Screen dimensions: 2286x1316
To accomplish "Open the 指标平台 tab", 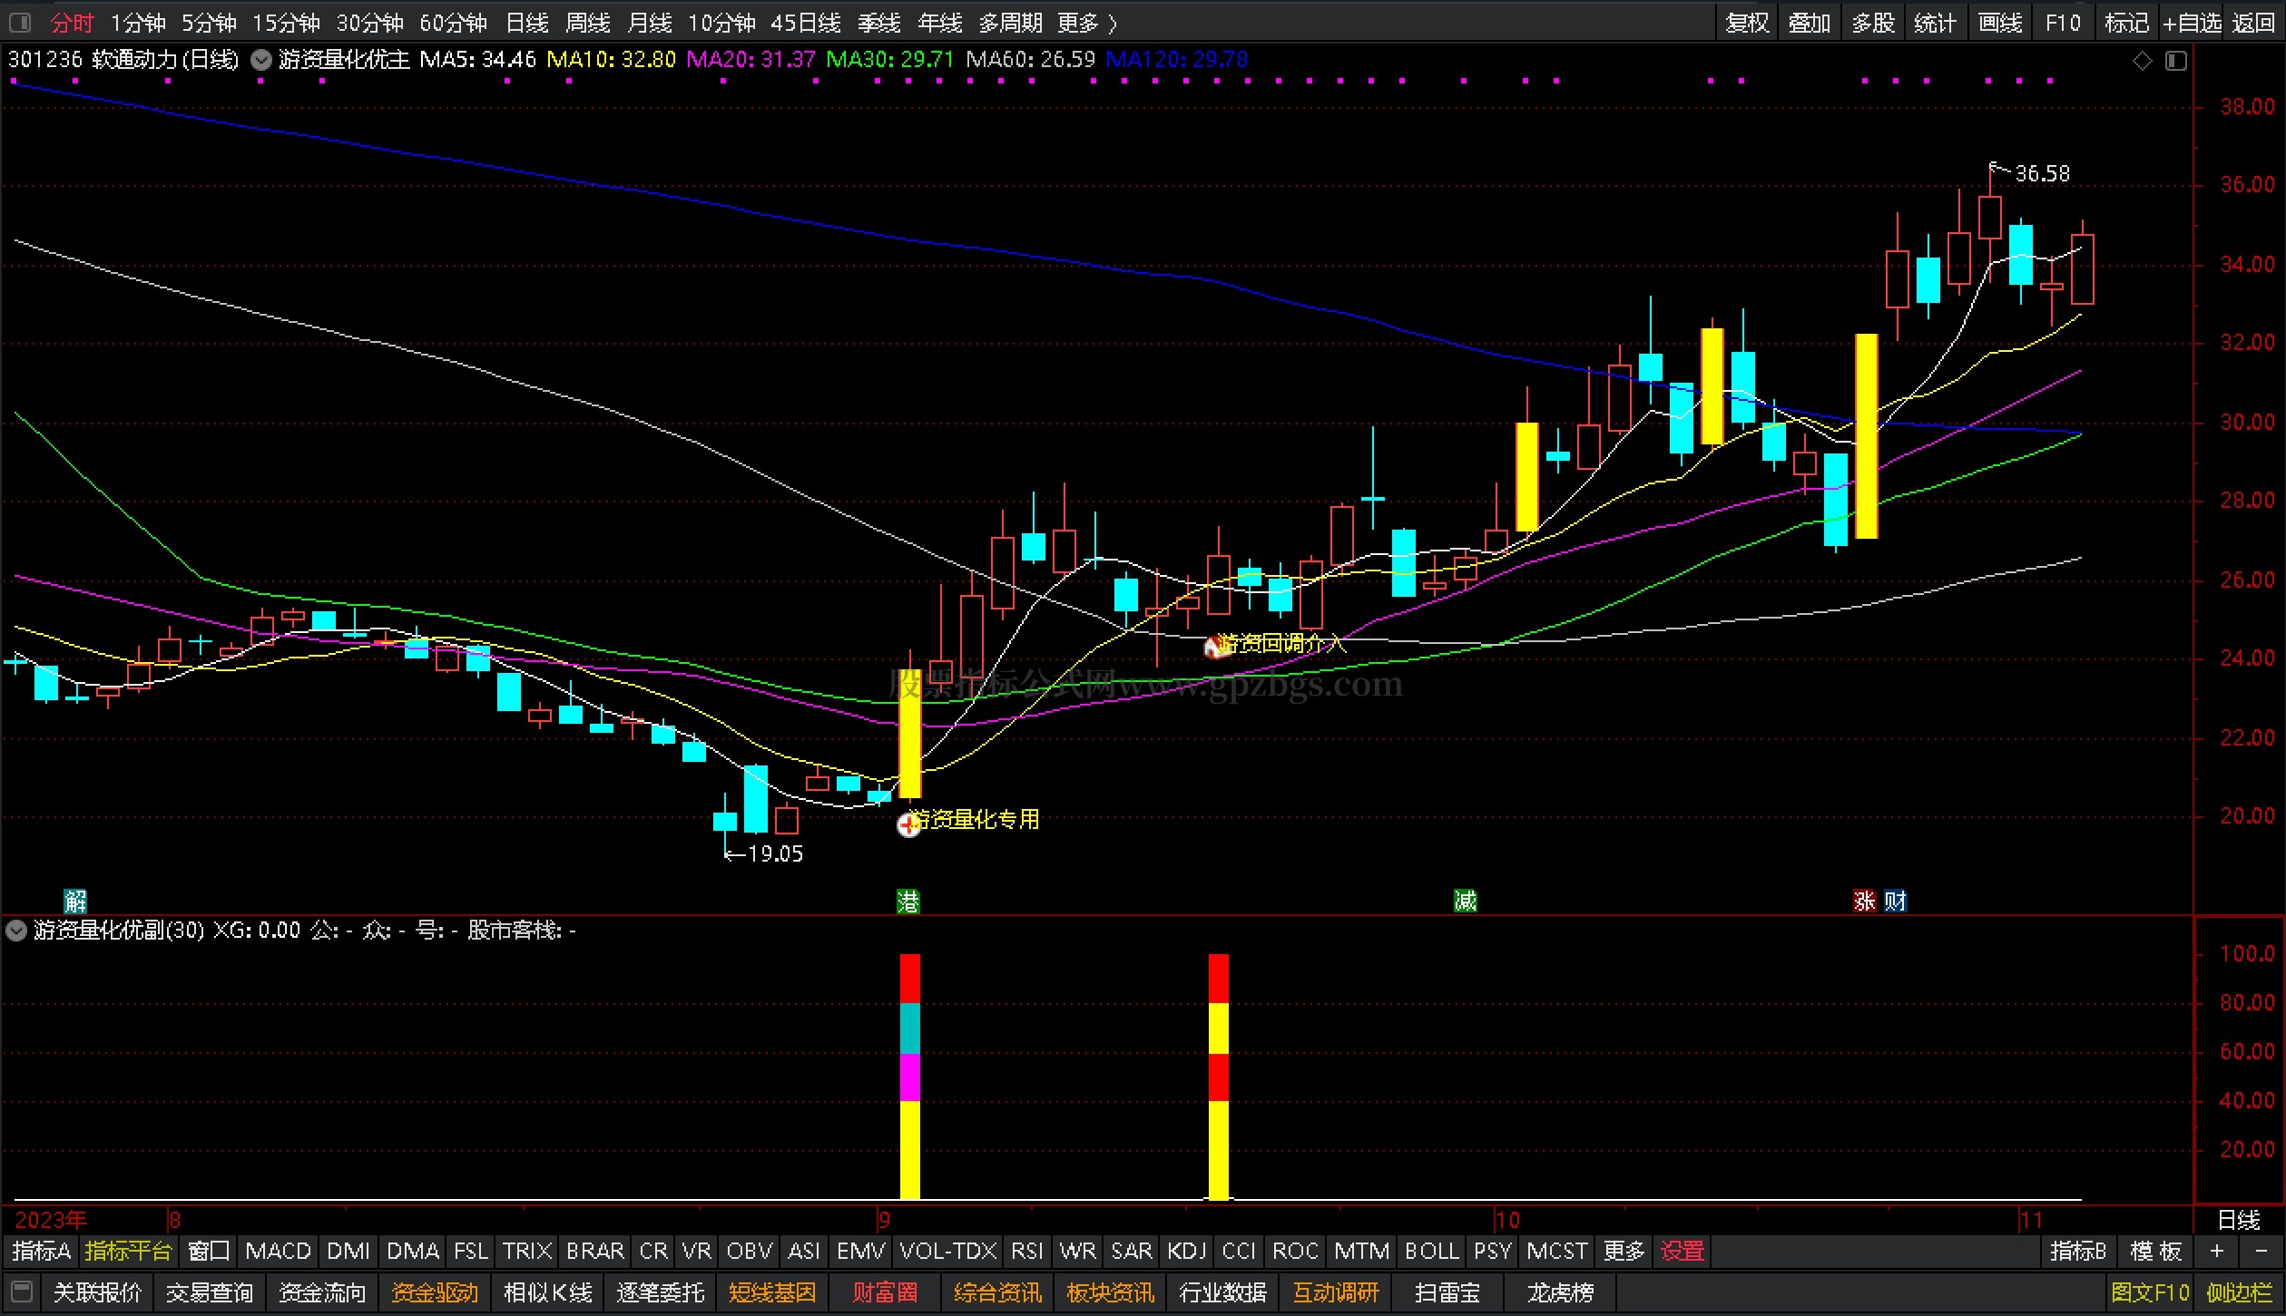I will (128, 1252).
